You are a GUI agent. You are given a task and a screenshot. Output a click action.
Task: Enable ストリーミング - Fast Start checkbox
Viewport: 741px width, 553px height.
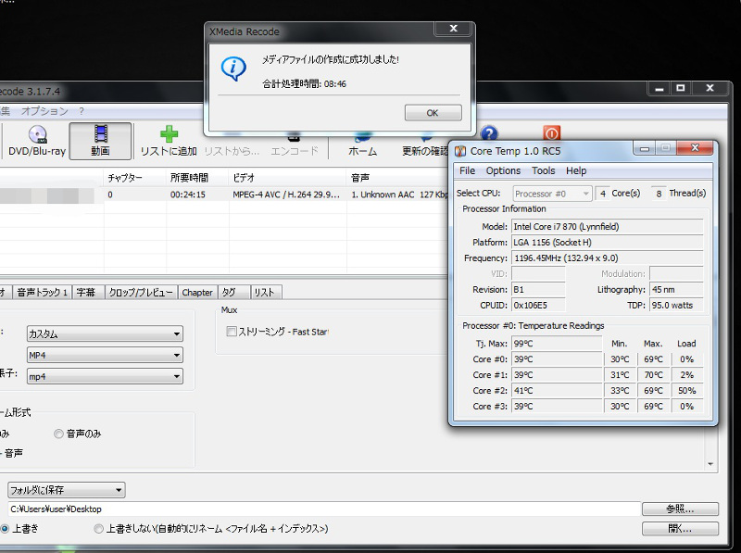coord(231,332)
